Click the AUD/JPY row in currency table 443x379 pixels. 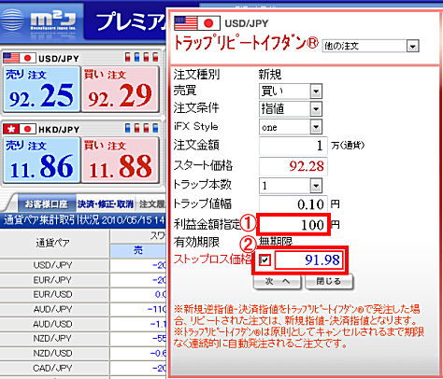click(83, 309)
